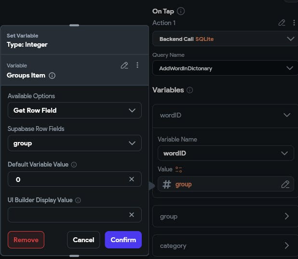
Task: Open the Available Options dropdown
Action: (75, 110)
